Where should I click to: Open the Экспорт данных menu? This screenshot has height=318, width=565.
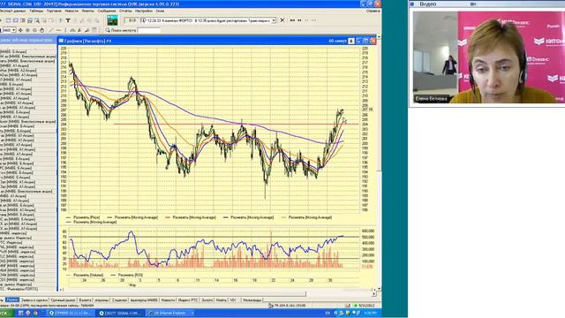tap(12, 11)
